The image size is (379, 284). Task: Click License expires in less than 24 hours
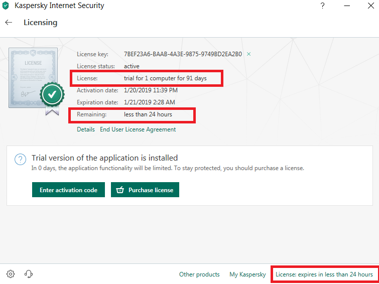(324, 274)
